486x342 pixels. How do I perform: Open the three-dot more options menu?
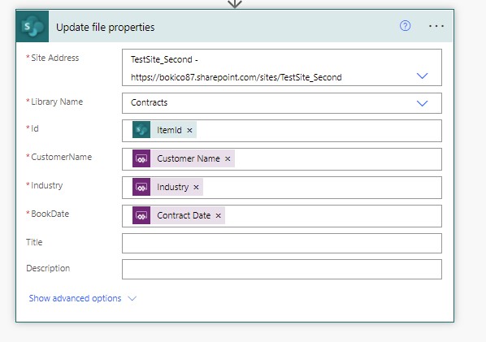click(x=436, y=26)
